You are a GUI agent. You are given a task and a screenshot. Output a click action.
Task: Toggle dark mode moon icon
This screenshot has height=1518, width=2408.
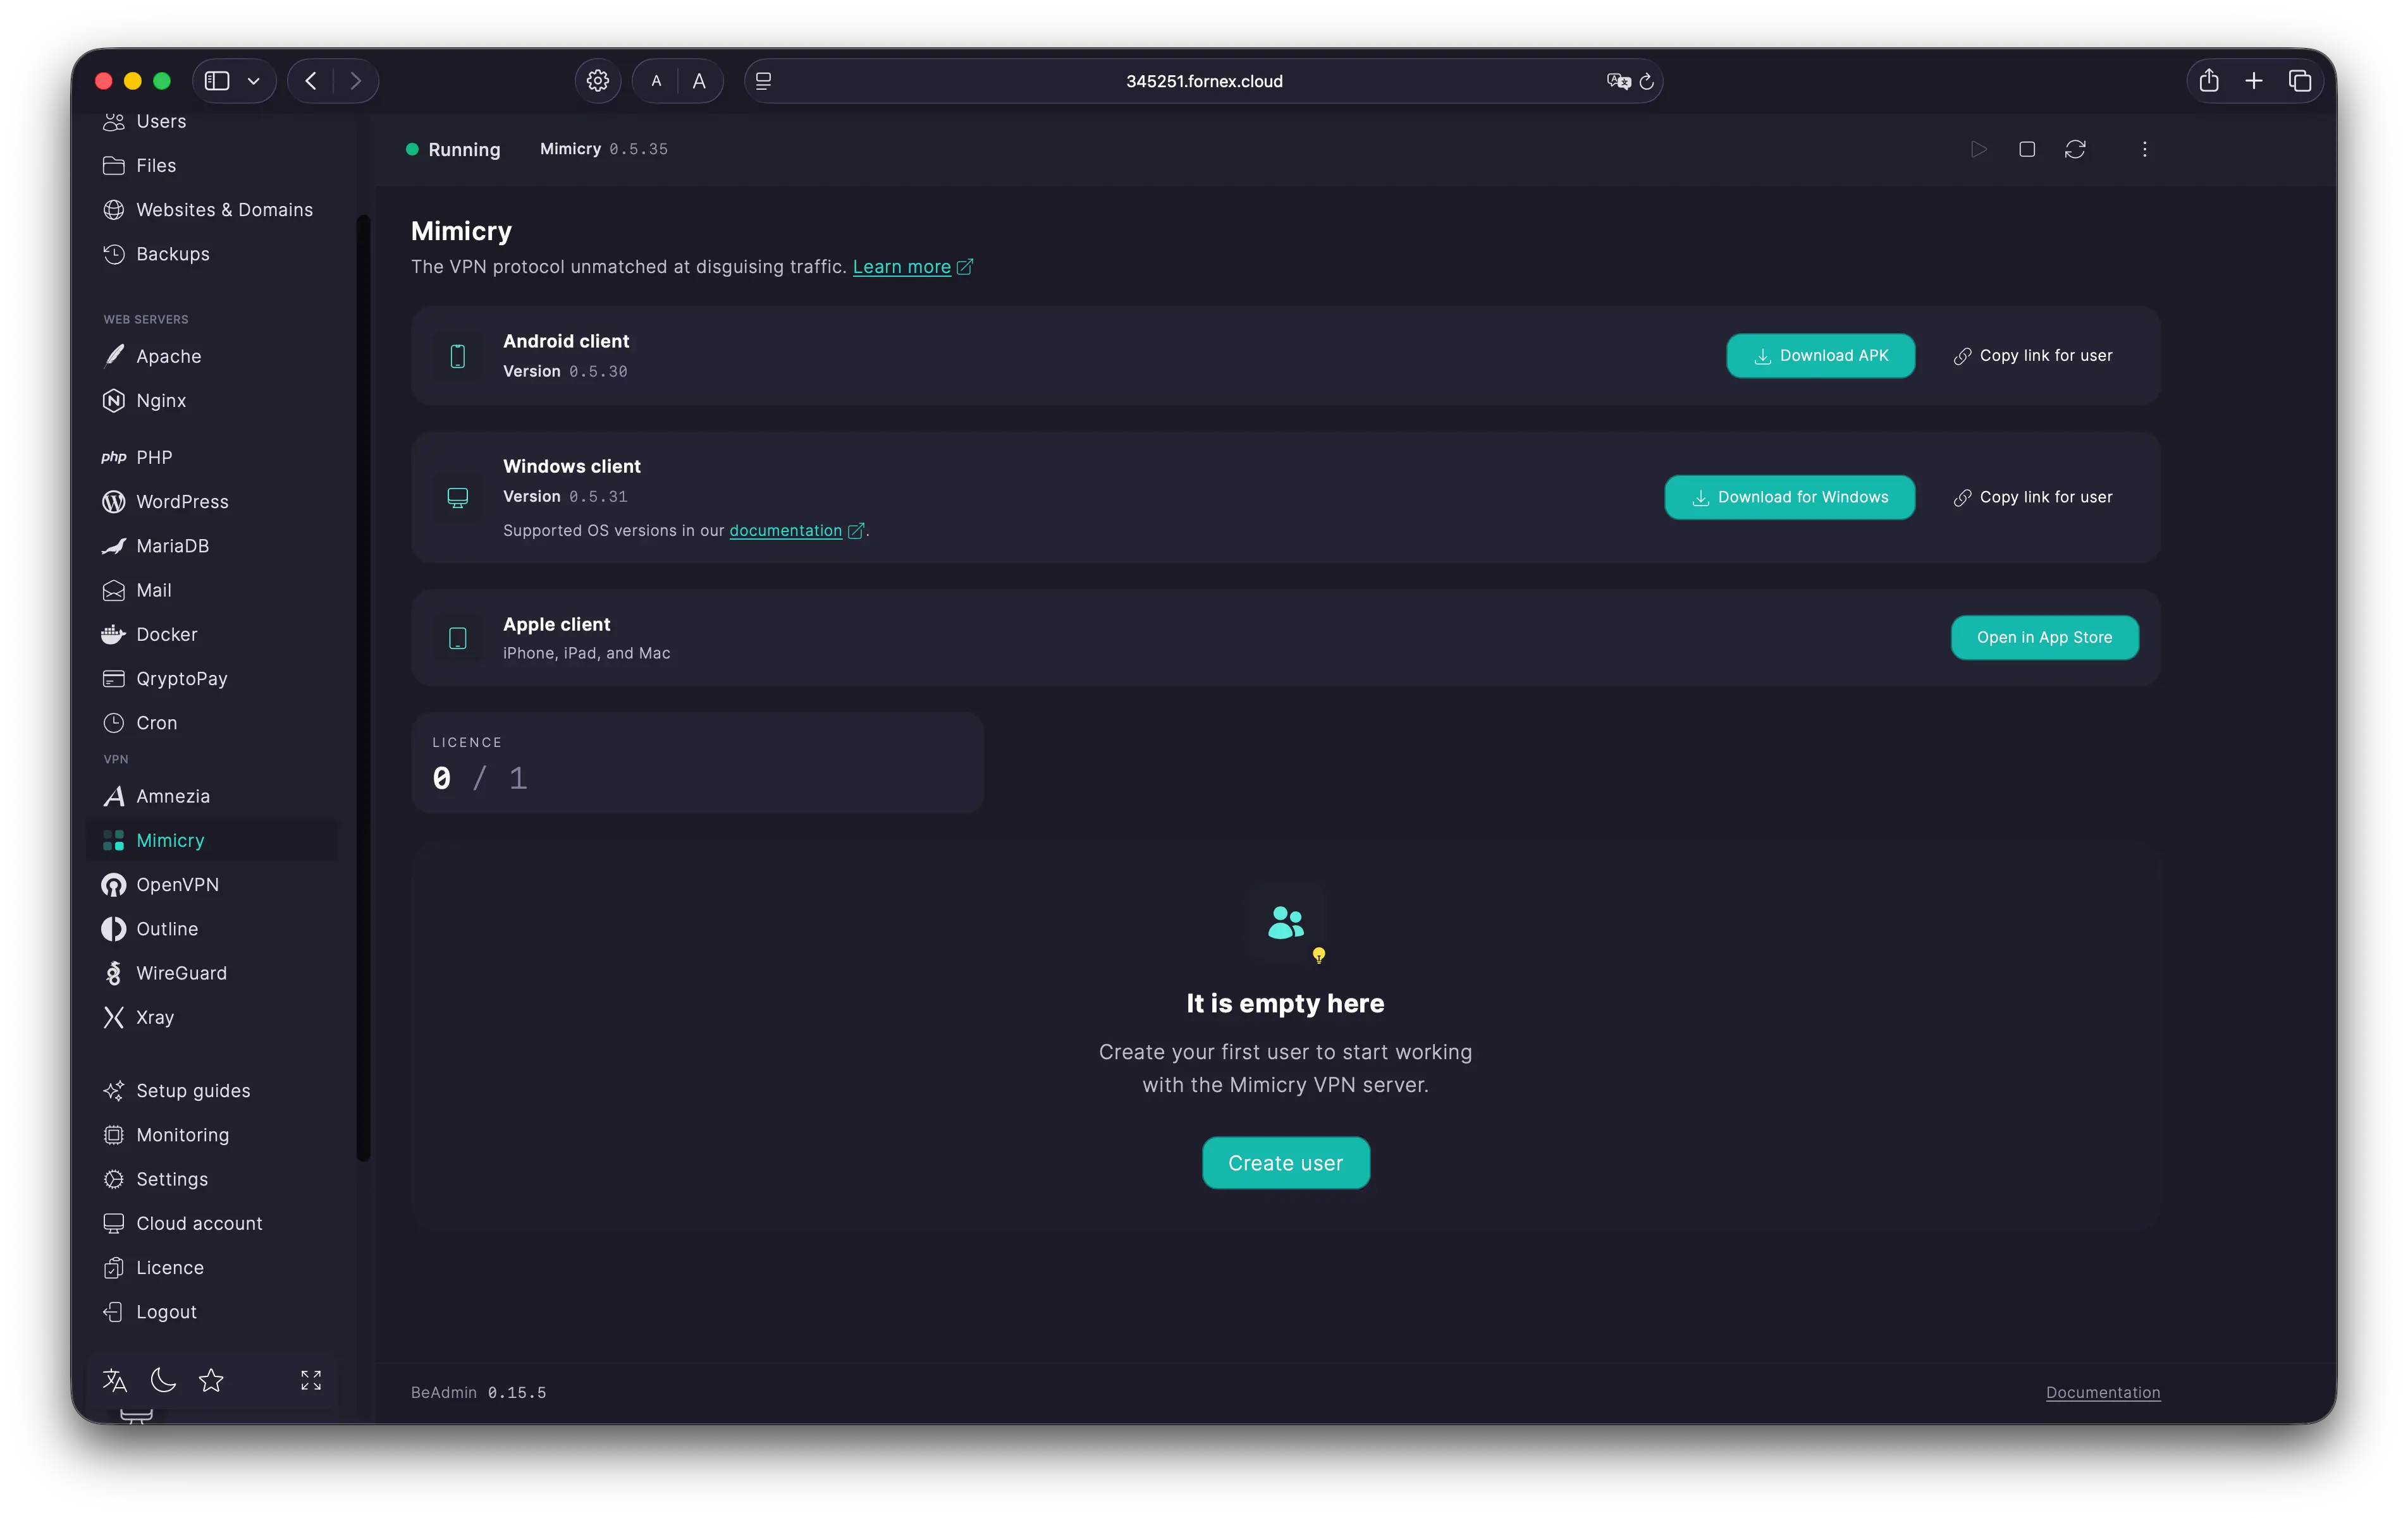163,1381
